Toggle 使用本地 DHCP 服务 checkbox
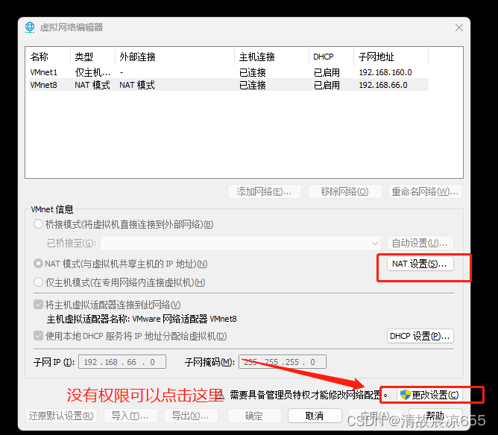The height and width of the screenshot is (435, 498). coord(39,336)
